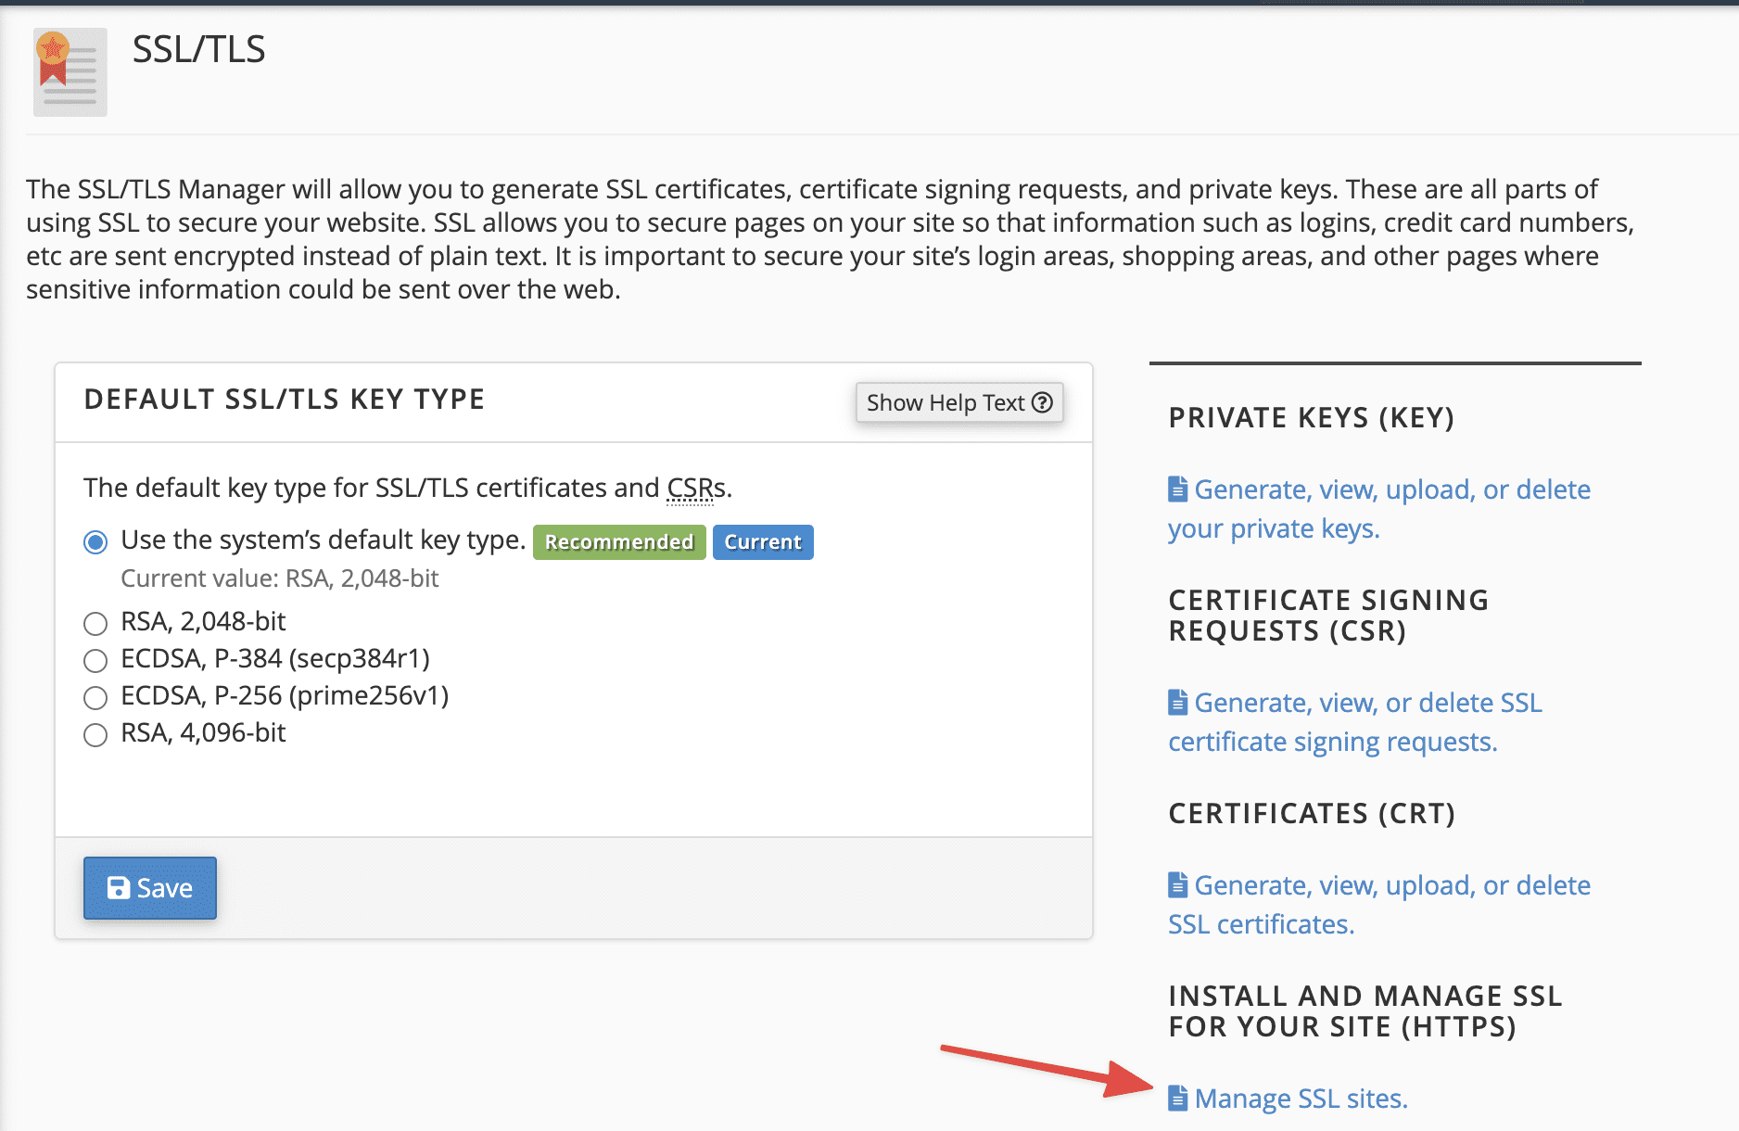Viewport: 1739px width, 1131px height.
Task: Select the RSA, 2,048-bit radio button
Action: click(x=95, y=623)
